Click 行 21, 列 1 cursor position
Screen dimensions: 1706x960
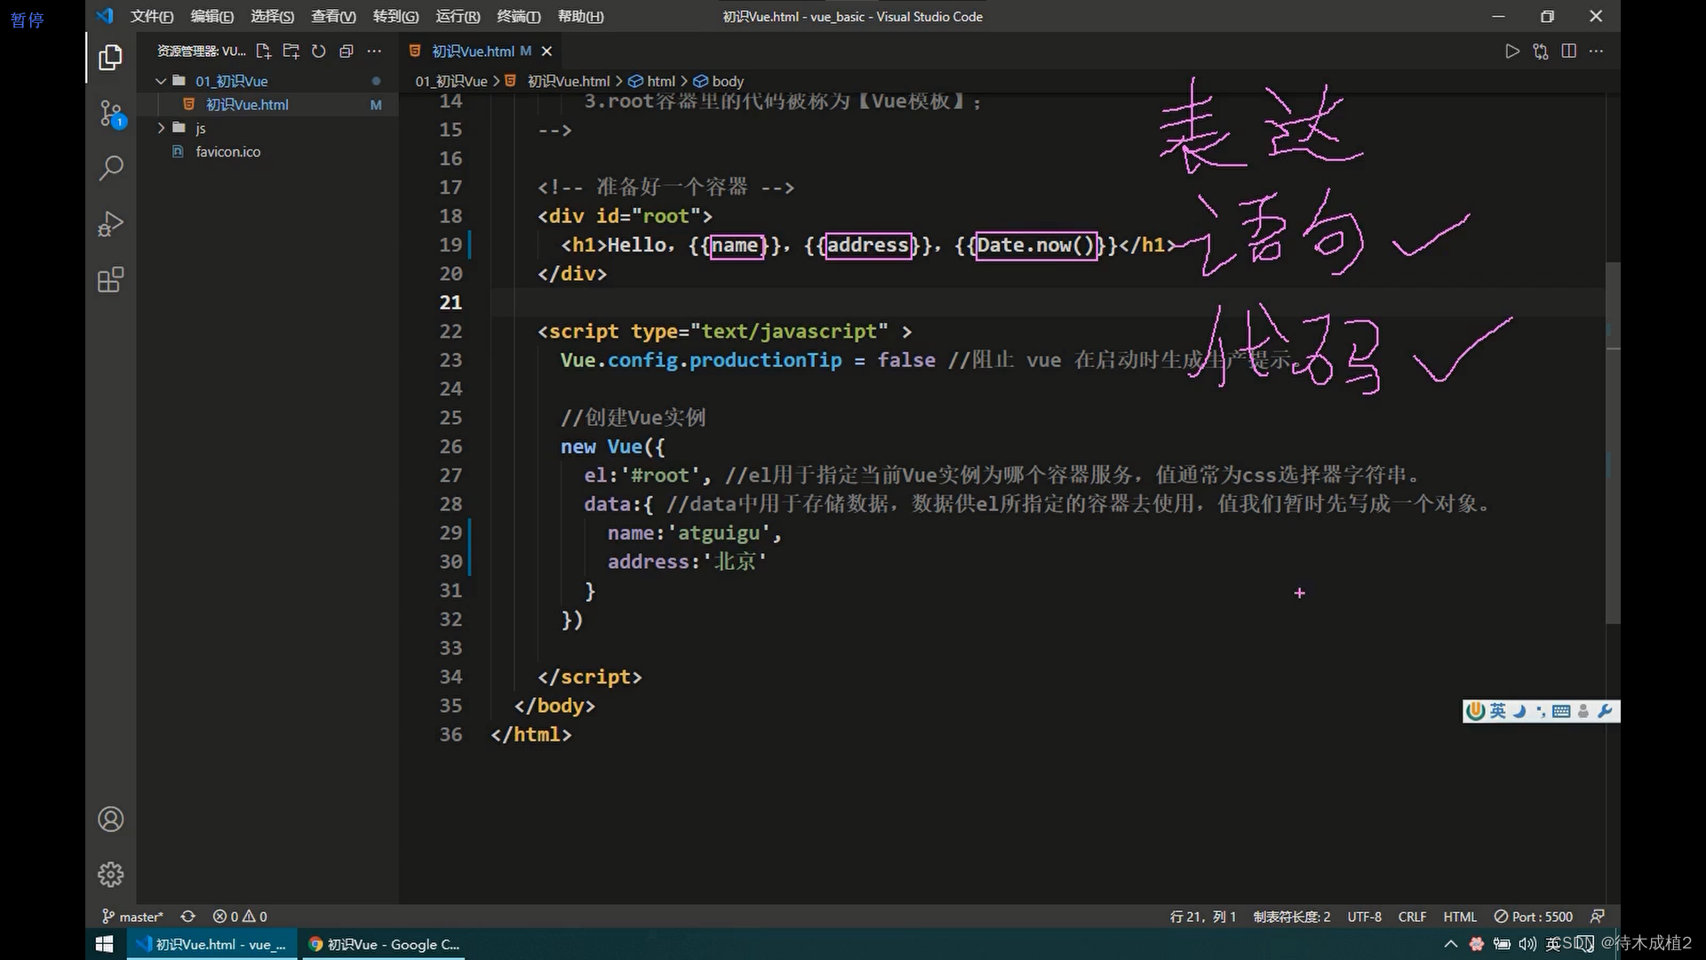click(x=1202, y=916)
